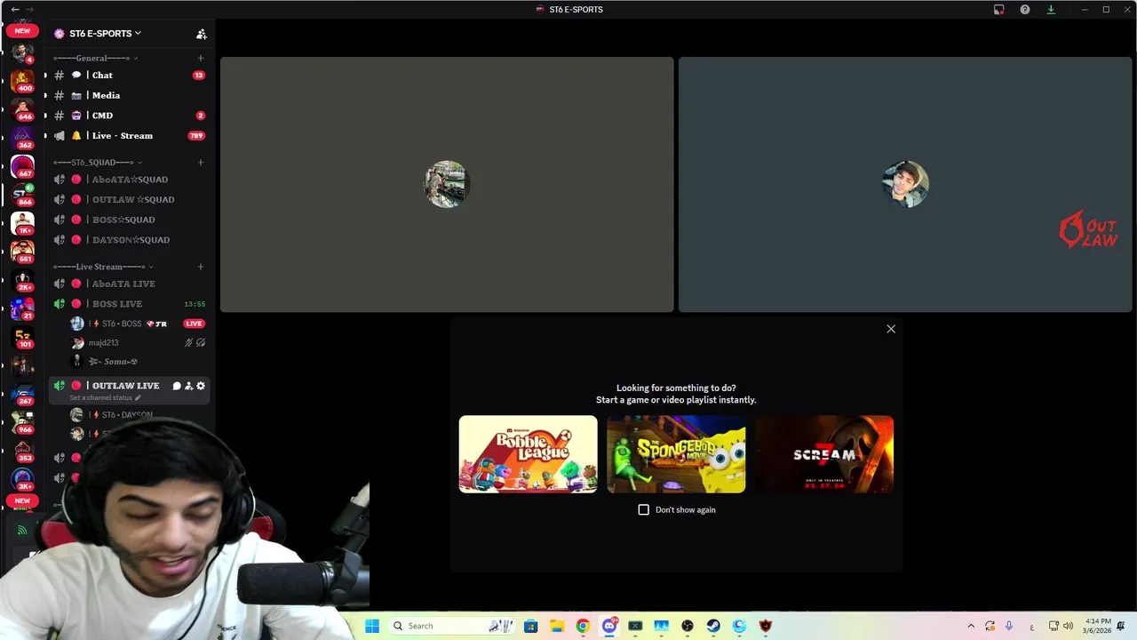Click the back arrow in the title bar

[x=15, y=9]
